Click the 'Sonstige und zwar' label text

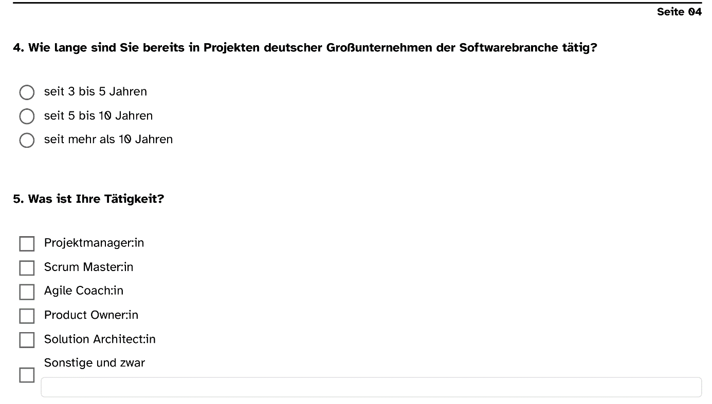pos(95,363)
